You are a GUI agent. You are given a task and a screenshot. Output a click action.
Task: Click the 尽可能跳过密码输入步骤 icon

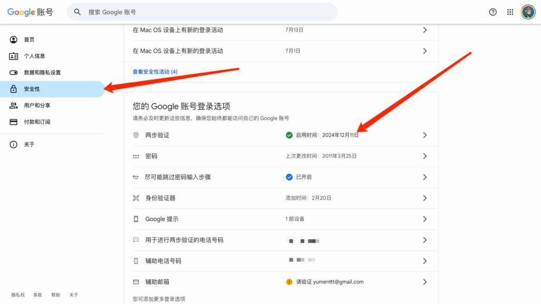136,177
